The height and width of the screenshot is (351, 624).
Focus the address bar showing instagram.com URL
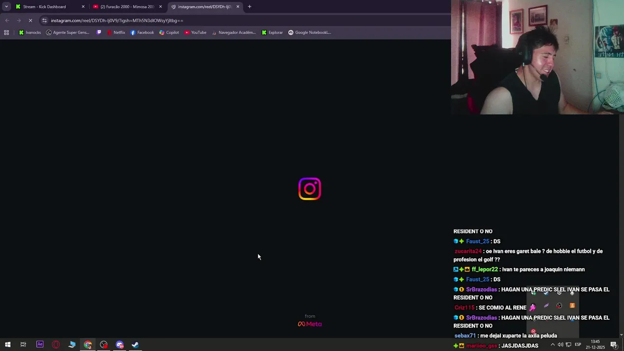244,20
